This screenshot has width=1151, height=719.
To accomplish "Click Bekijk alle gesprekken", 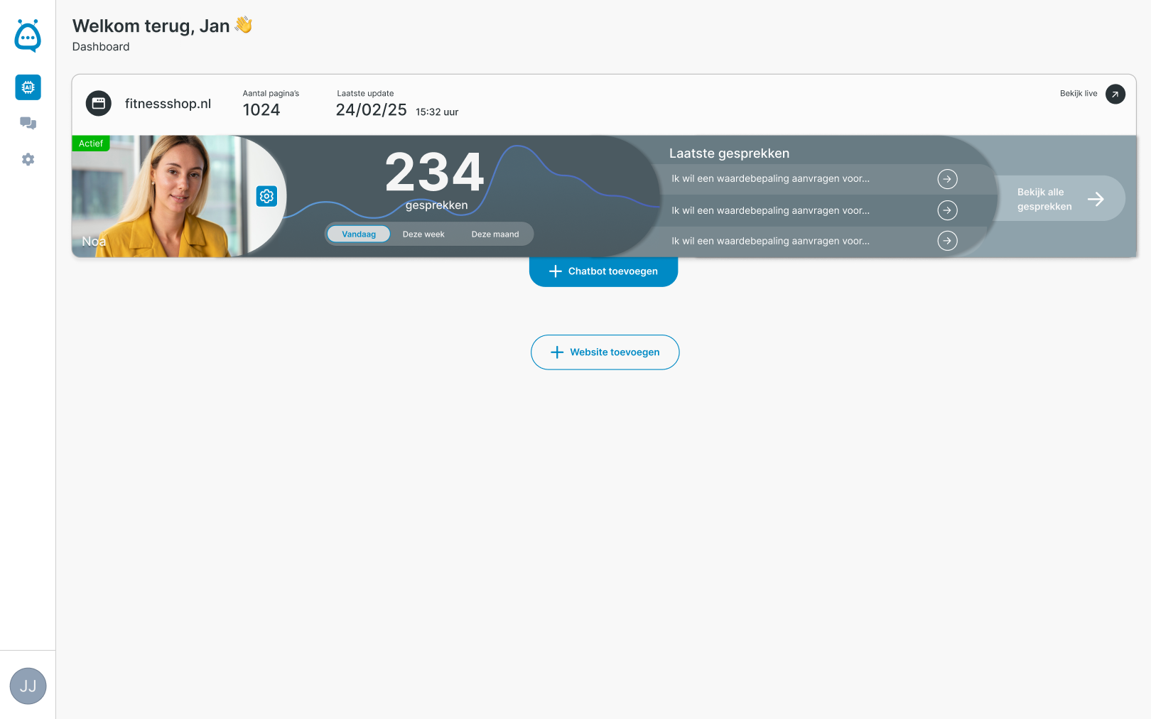I will point(1059,199).
